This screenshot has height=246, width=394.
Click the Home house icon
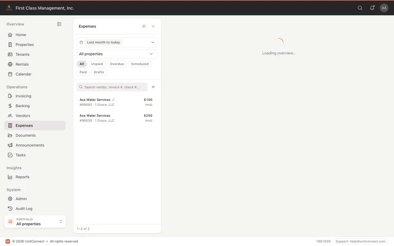click(10, 34)
